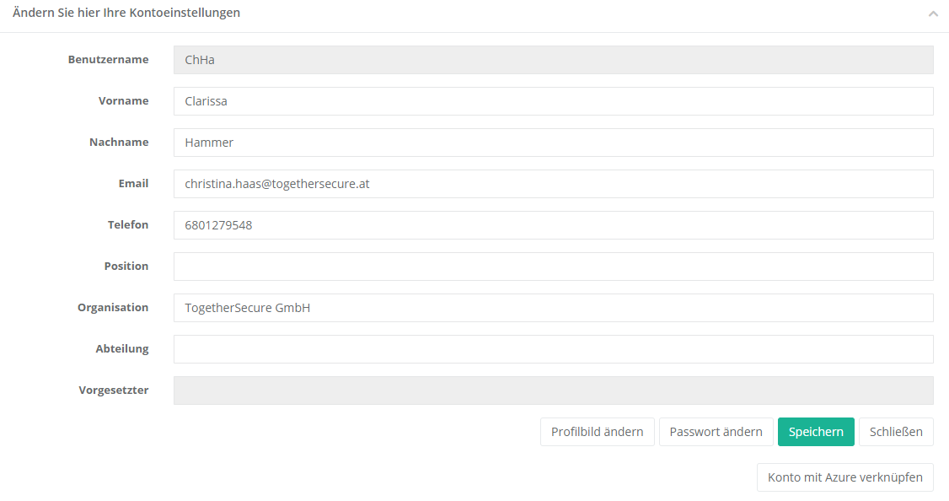Click the Benutzername field containing ChHa
Image resolution: width=949 pixels, height=501 pixels.
click(x=553, y=60)
